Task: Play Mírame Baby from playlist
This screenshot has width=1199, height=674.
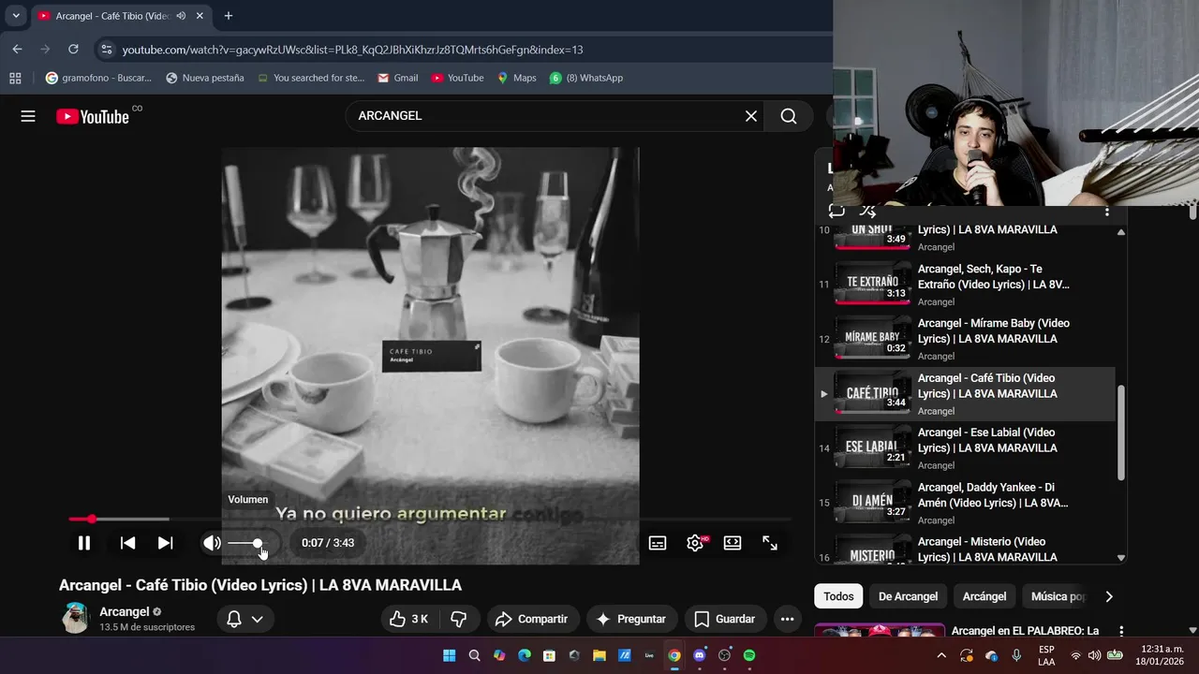Action: tap(965, 339)
